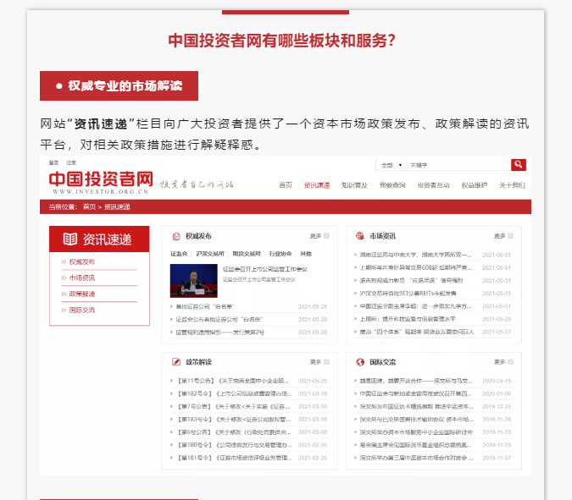The height and width of the screenshot is (500, 572).
Task: Open the 【第182号令】 policy item
Action: click(234, 393)
